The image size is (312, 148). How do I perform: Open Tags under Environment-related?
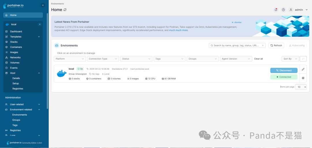(15, 125)
